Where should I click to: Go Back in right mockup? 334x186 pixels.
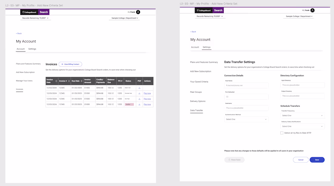(193, 32)
